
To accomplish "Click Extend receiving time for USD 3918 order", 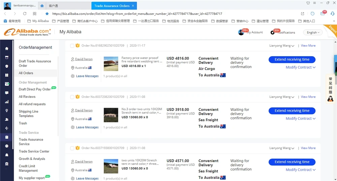I will click(292, 111).
